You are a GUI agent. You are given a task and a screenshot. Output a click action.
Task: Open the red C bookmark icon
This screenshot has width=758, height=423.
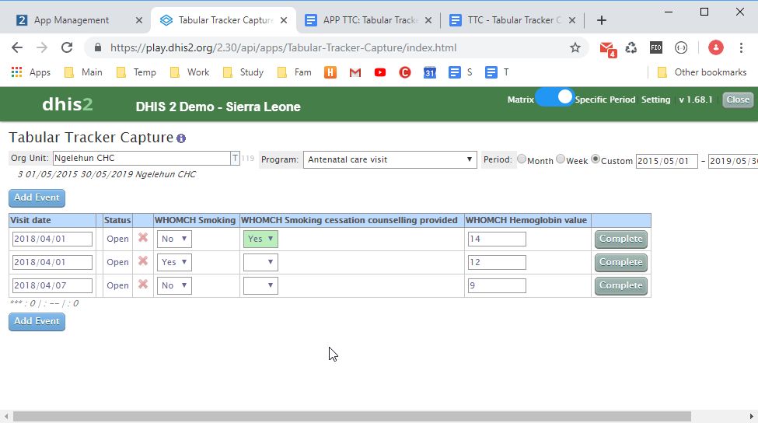(404, 72)
